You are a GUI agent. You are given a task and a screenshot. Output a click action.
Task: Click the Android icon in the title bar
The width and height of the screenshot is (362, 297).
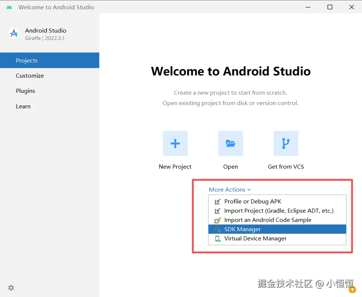[x=9, y=7]
